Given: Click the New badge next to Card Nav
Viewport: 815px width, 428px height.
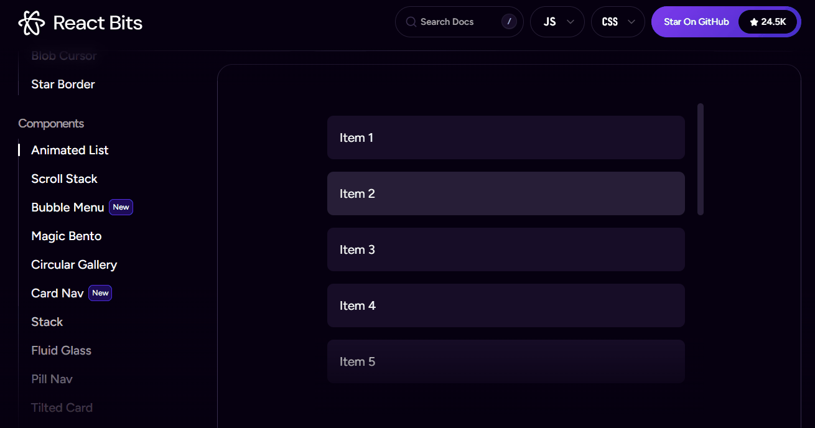Looking at the screenshot, I should pyautogui.click(x=100, y=293).
